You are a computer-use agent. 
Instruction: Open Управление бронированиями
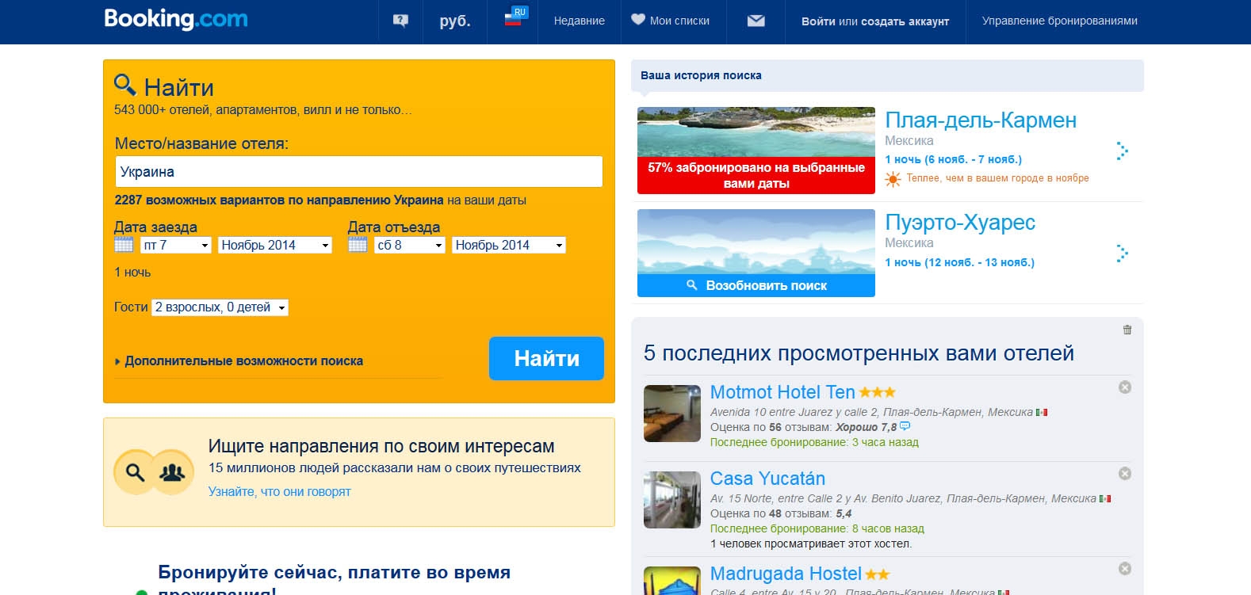pos(1060,21)
